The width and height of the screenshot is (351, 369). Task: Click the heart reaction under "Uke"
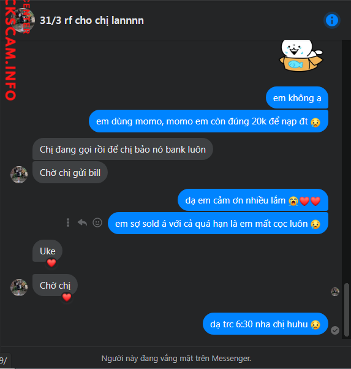[x=51, y=262]
